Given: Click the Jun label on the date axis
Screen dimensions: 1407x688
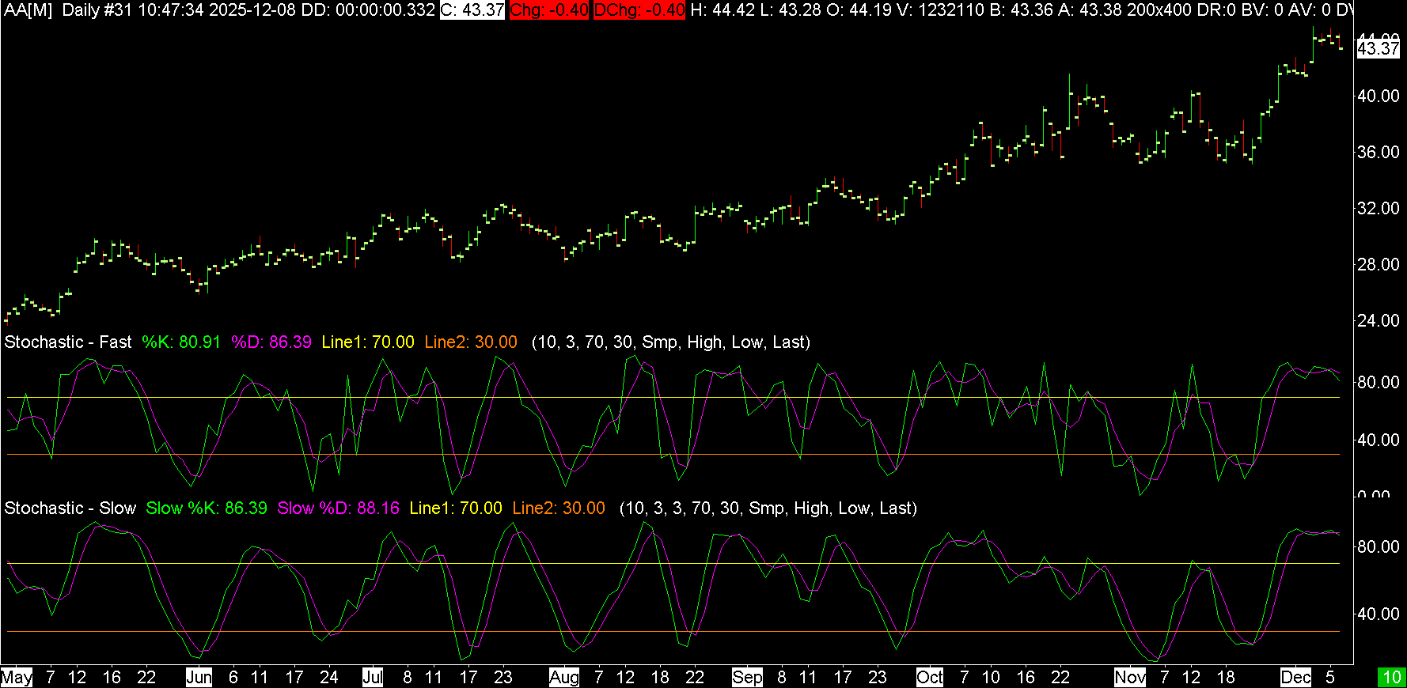Looking at the screenshot, I should tap(199, 677).
